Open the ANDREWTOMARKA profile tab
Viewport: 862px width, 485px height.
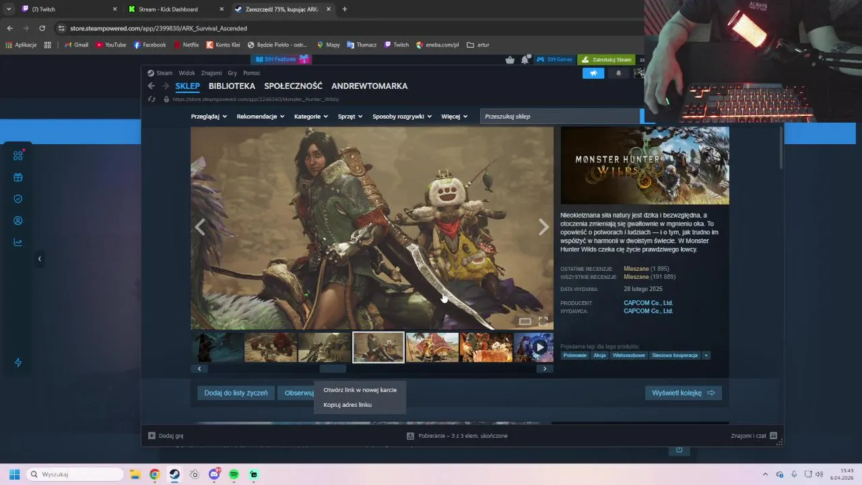coord(369,86)
